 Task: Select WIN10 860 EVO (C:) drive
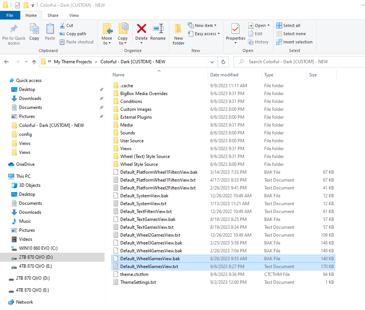tap(38, 248)
